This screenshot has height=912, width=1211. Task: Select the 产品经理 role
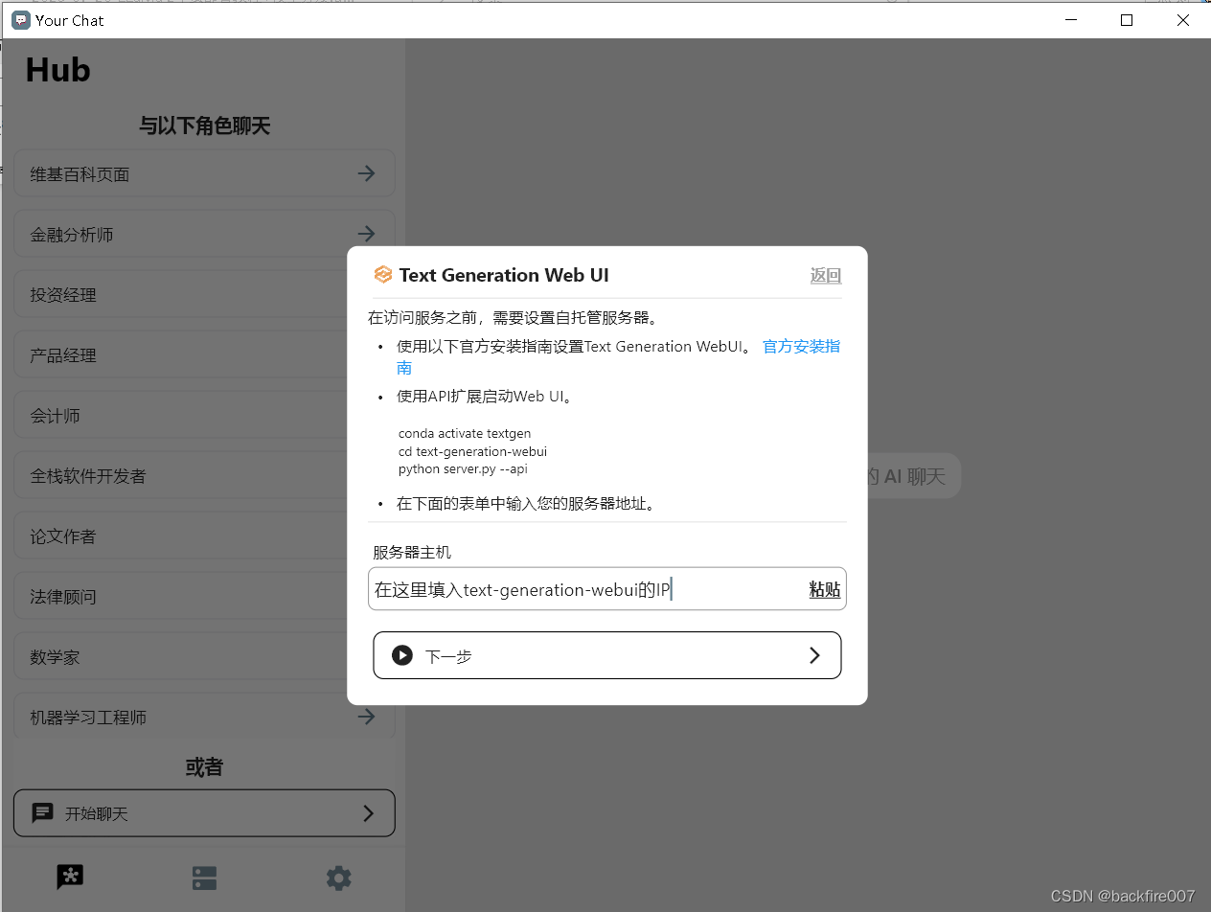point(204,355)
